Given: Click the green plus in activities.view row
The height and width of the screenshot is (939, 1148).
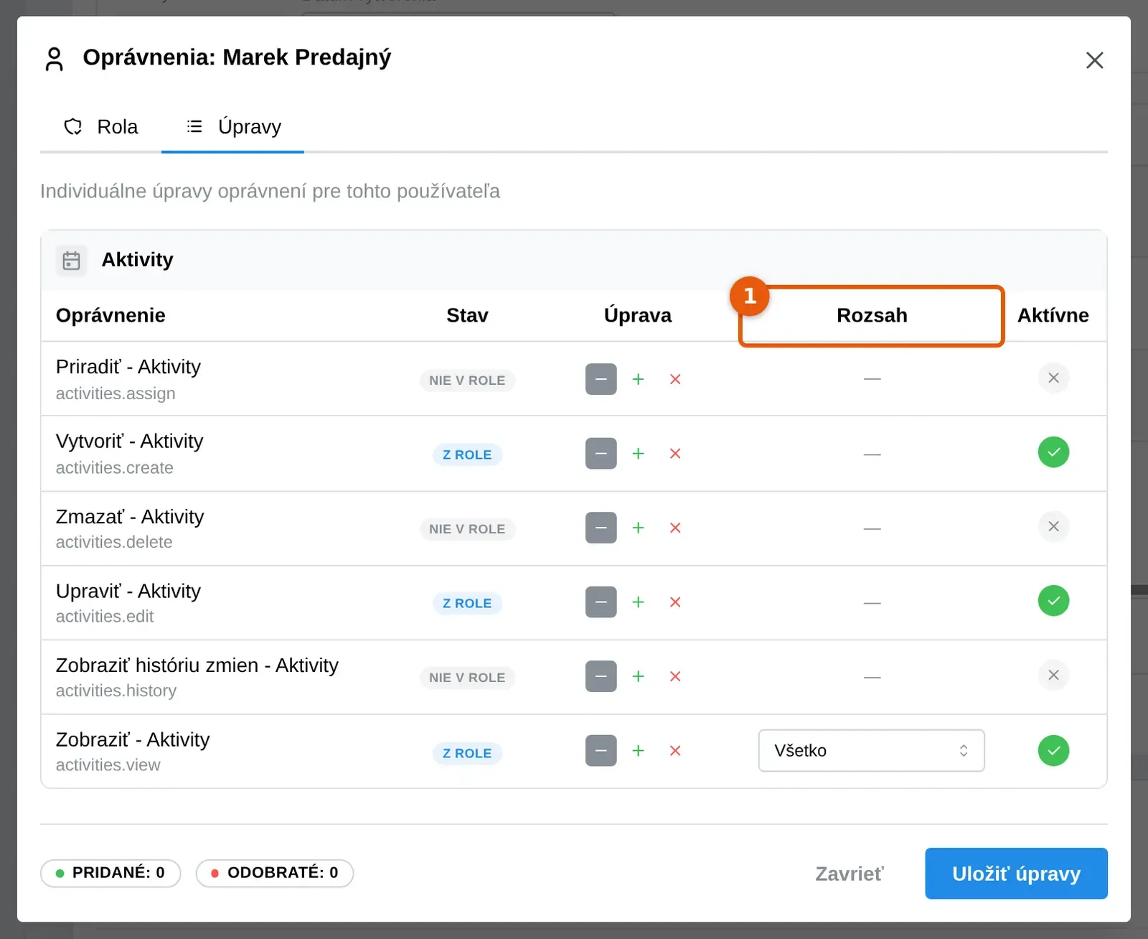Looking at the screenshot, I should (x=638, y=751).
